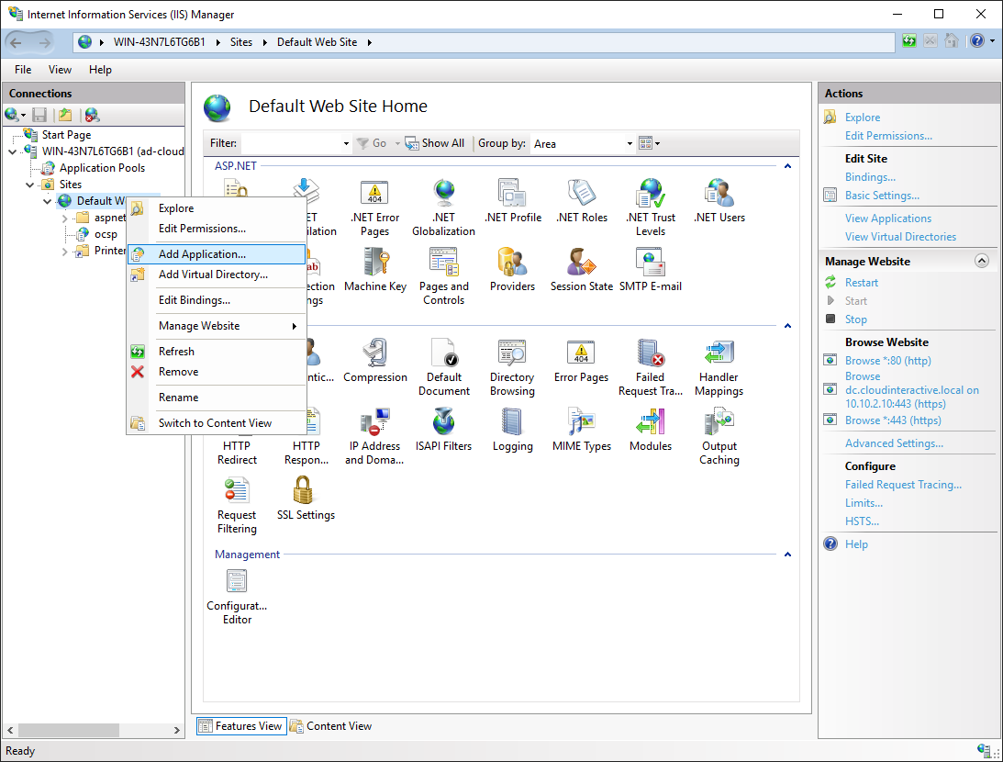The height and width of the screenshot is (762, 1003).
Task: Open .NET Globalization settings
Action: [x=443, y=207]
